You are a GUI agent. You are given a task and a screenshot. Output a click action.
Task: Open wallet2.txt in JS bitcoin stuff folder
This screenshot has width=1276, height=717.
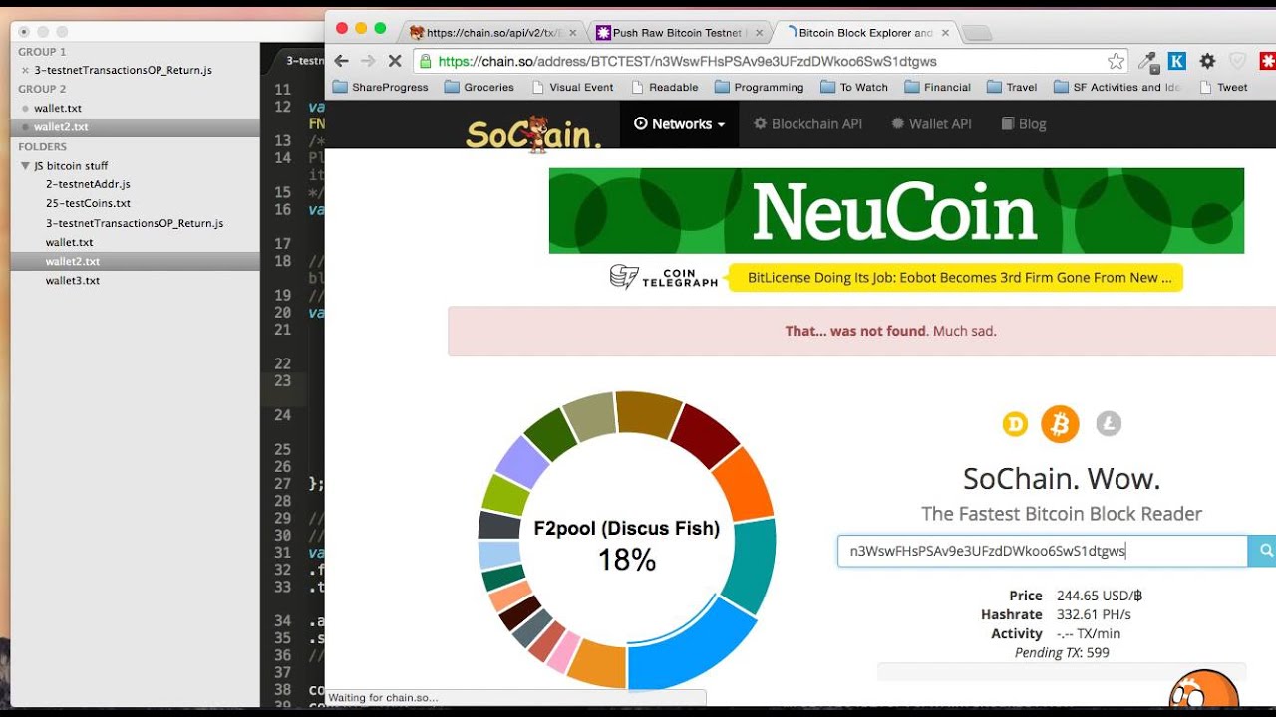click(73, 261)
